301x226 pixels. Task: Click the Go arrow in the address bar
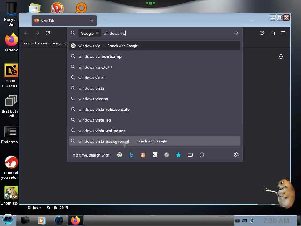236,33
